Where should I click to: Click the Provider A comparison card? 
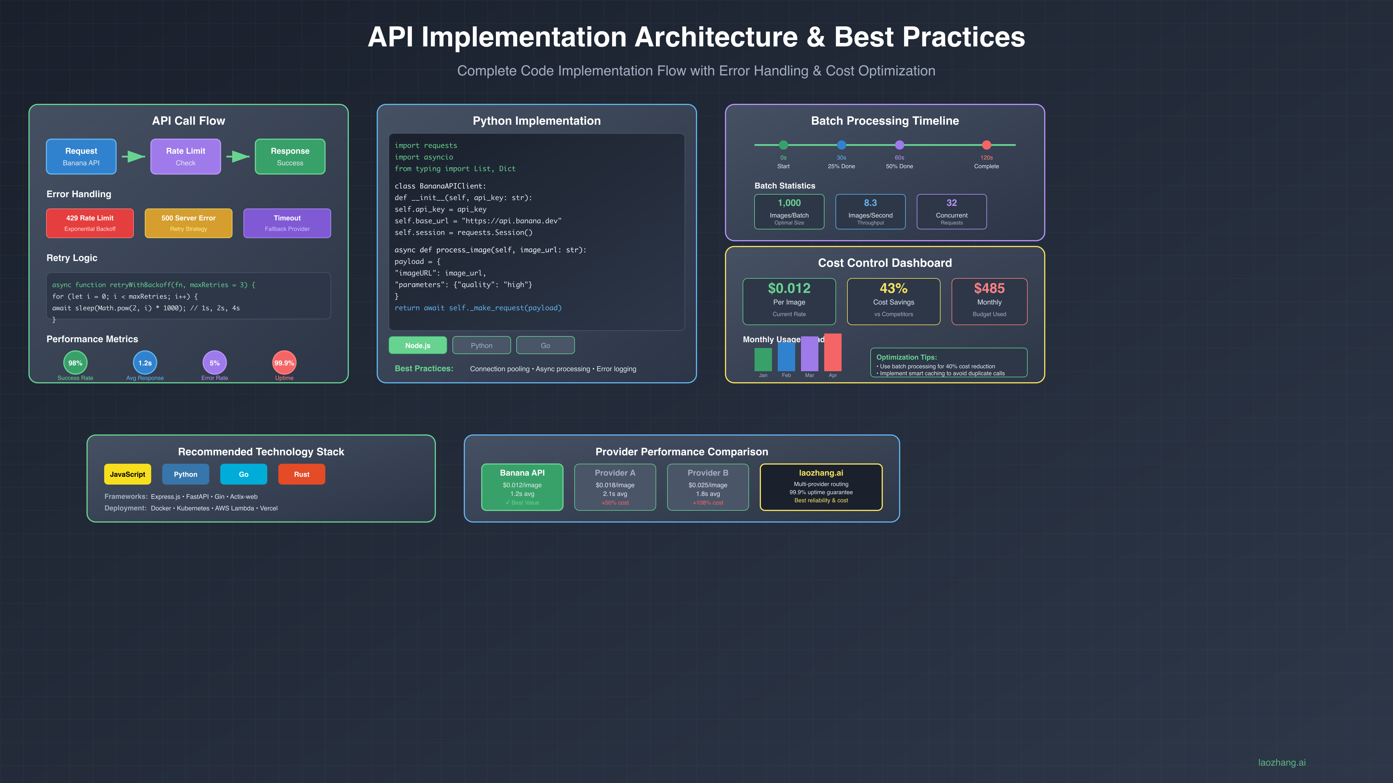[615, 487]
